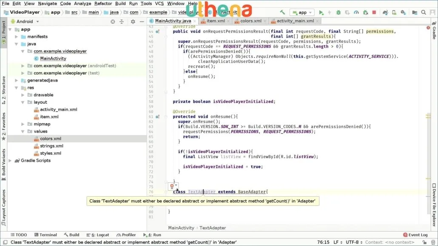
Task: Open Project panel settings gear
Action: [x=133, y=22]
